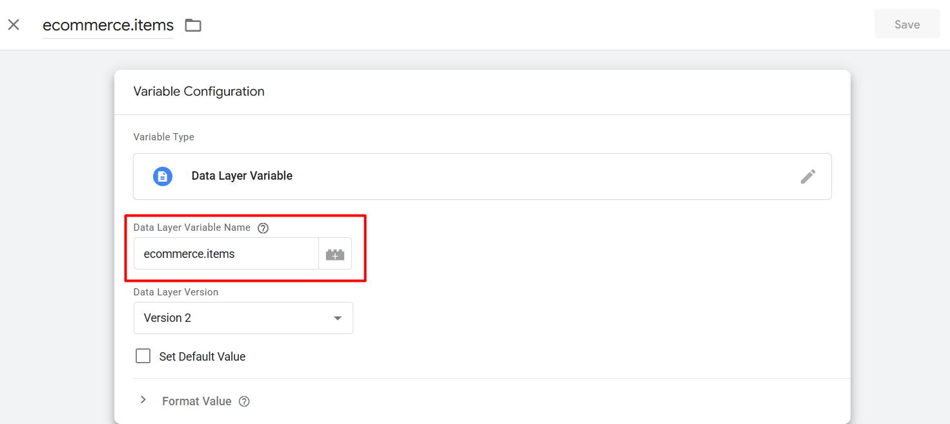950x424 pixels.
Task: Open the Format Value help tooltip
Action: (x=244, y=401)
